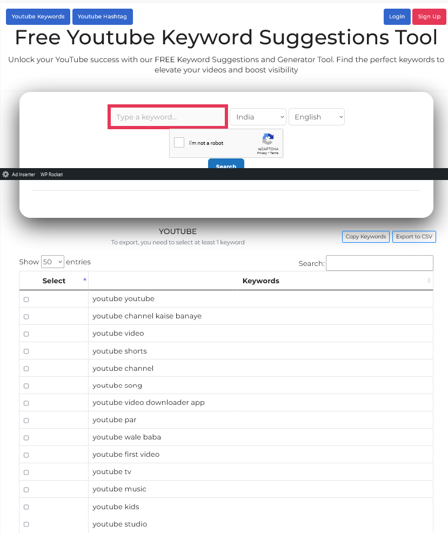Check the youtube par checkbox
448x533 pixels.
[x=26, y=421]
